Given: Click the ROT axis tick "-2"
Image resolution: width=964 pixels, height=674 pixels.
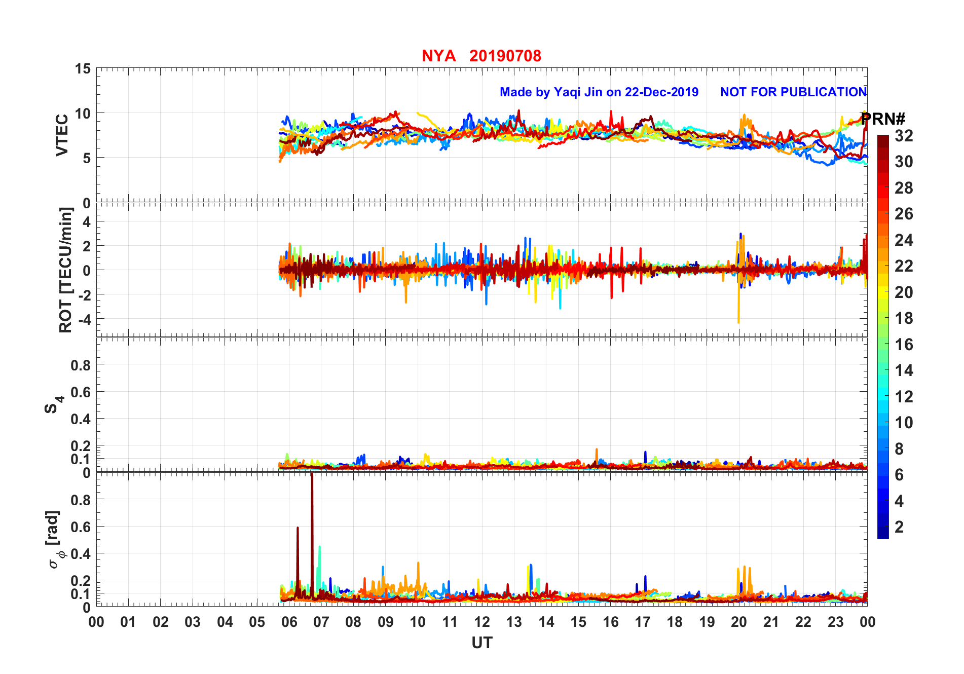Looking at the screenshot, I should (84, 295).
